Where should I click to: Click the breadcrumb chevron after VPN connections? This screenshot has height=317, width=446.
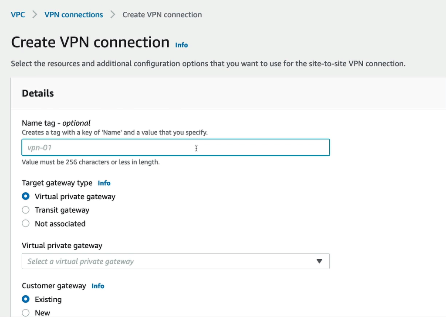click(x=113, y=15)
